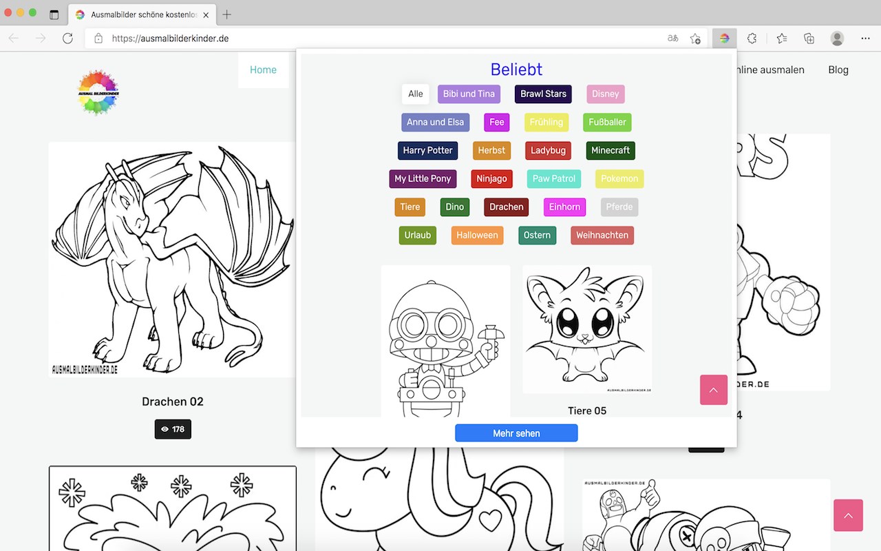Screen dimensions: 881x551
Task: Click the address bar URL
Action: [170, 39]
